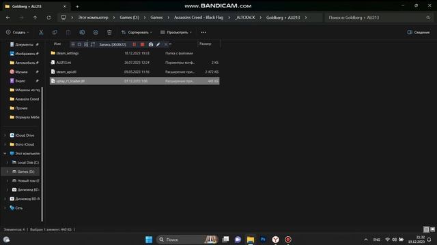Screen dimensions: 437x245
Task: Stop the Bandicam recording
Action: coord(143,44)
